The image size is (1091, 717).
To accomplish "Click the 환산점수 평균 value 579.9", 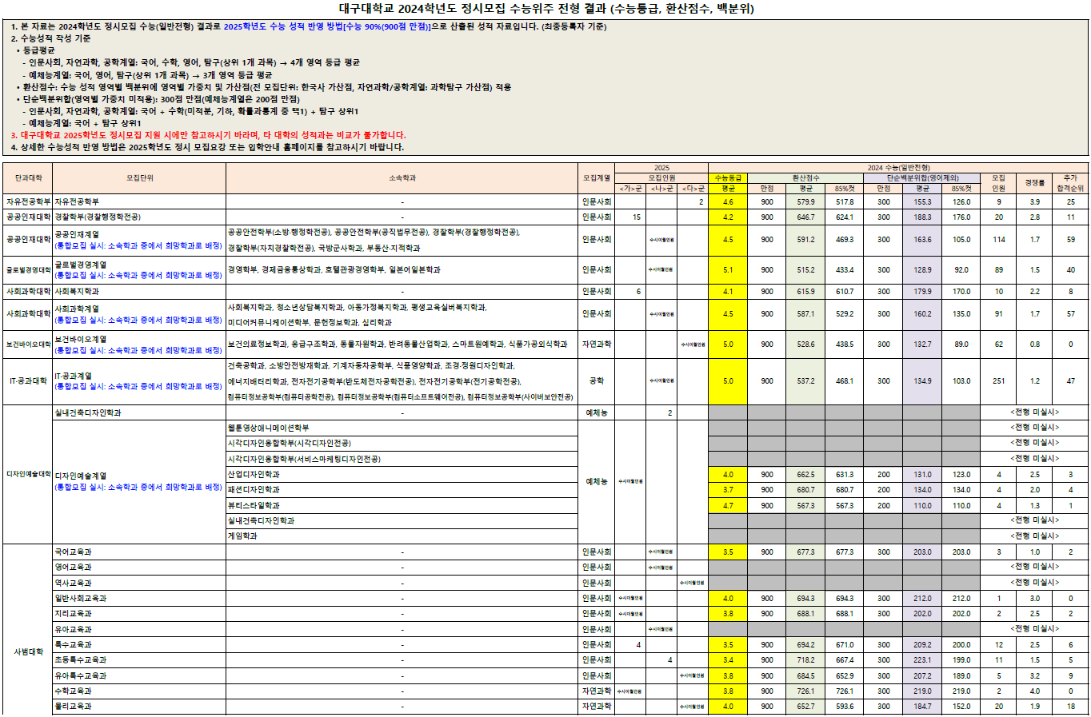I will tap(805, 202).
